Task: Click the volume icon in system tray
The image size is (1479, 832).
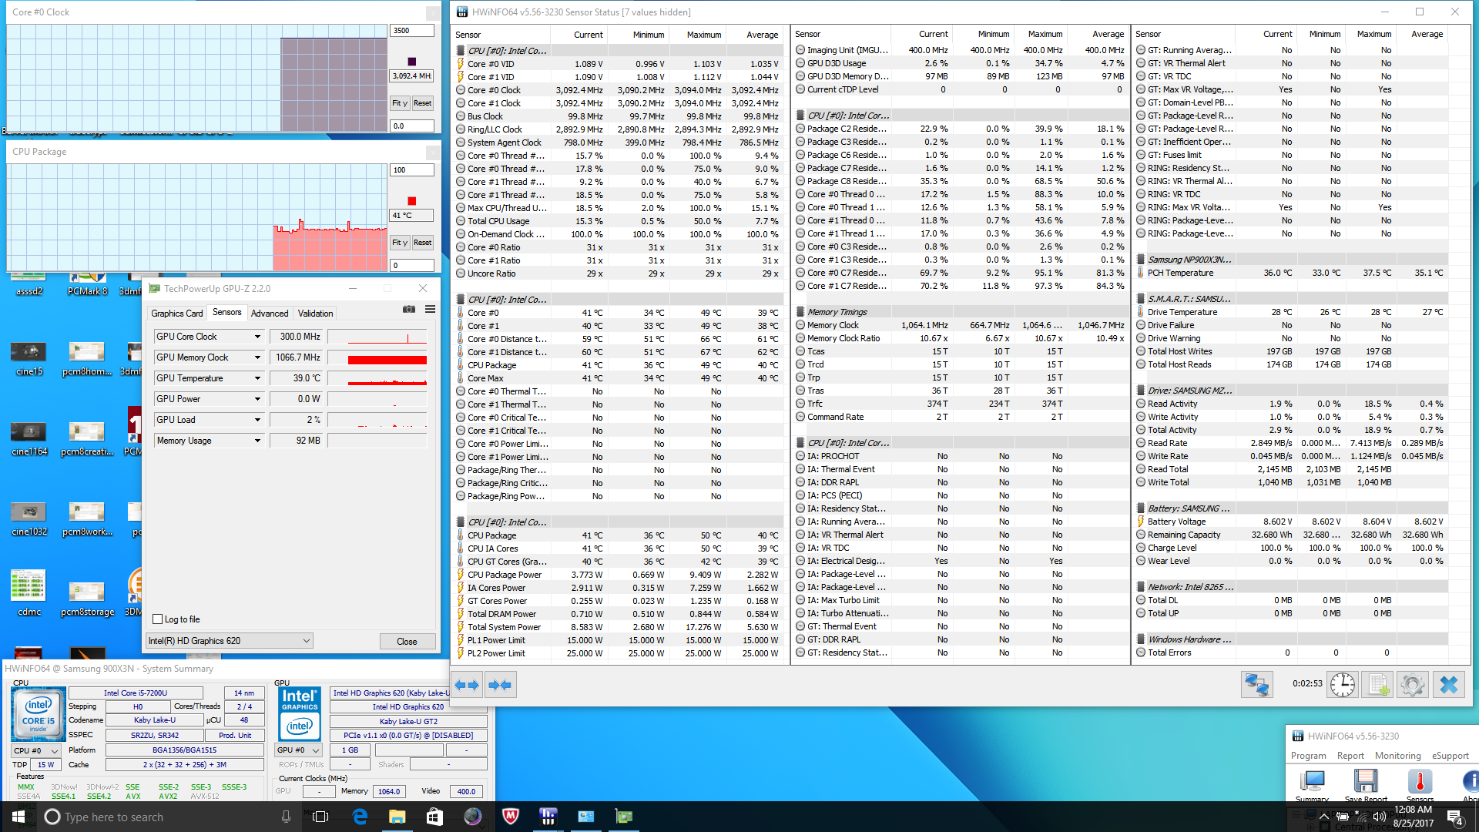Action: click(x=1379, y=817)
